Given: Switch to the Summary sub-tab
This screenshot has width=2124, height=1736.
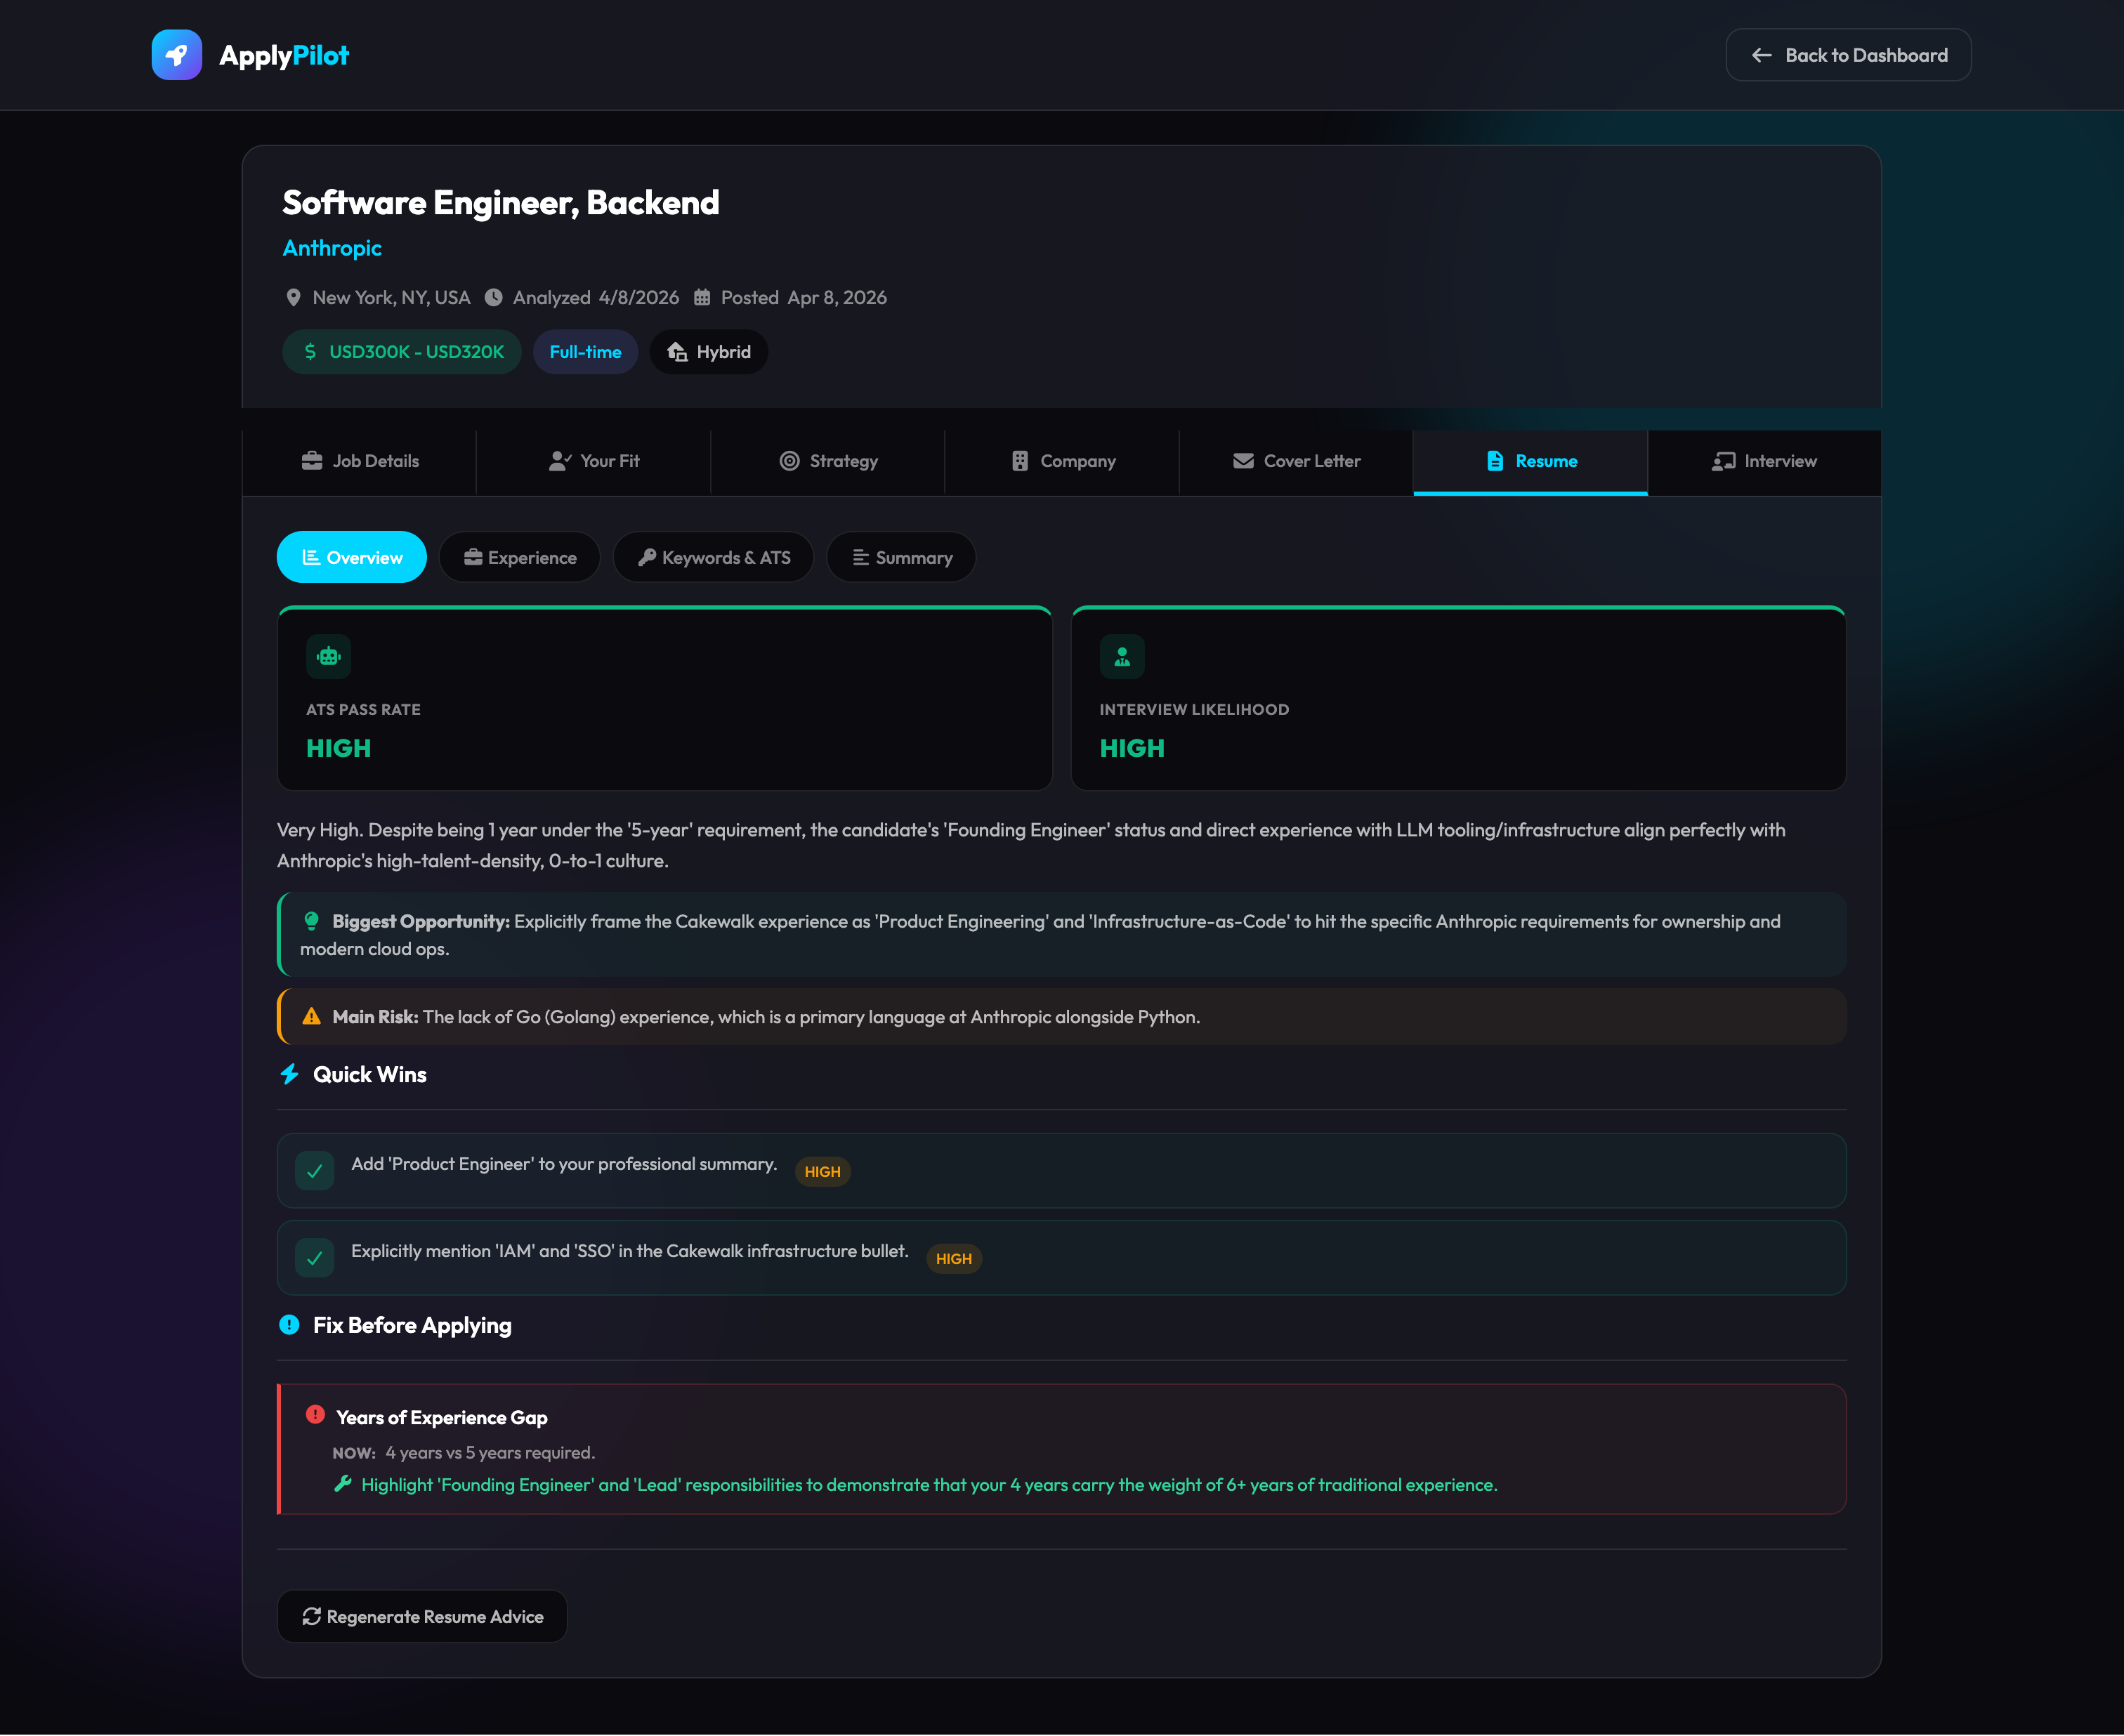Looking at the screenshot, I should click(902, 558).
